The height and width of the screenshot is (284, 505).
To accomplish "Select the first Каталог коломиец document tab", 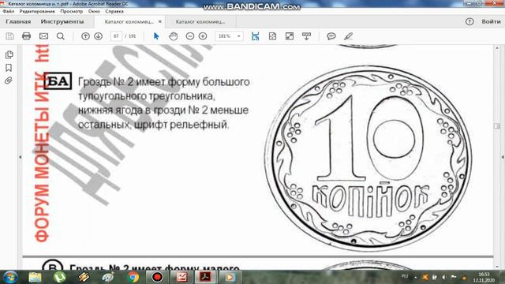I will (129, 22).
